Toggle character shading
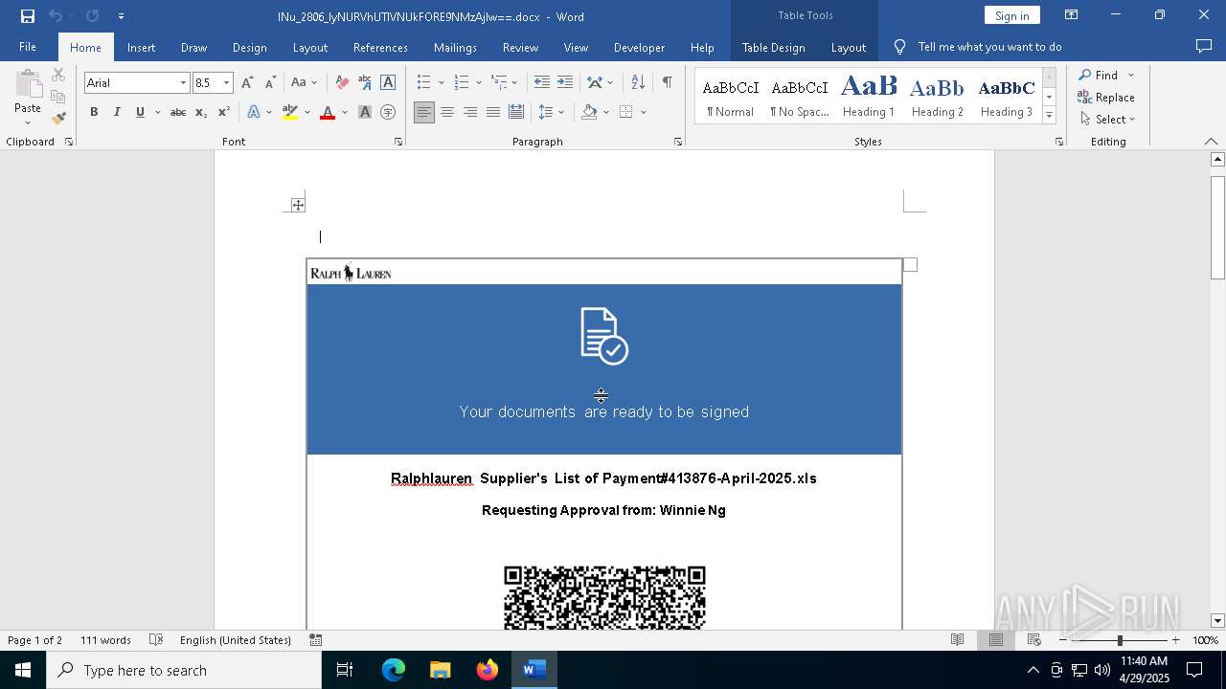This screenshot has width=1226, height=689. (x=365, y=113)
